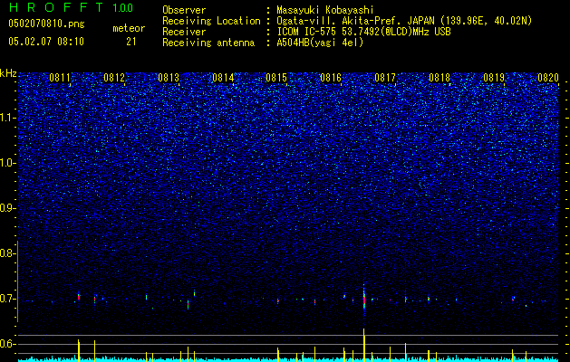Image resolution: width=570 pixels, height=362 pixels.
Task: Click the 0814 time marker
Action: (x=223, y=78)
